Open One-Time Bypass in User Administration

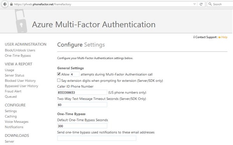pos(18,56)
